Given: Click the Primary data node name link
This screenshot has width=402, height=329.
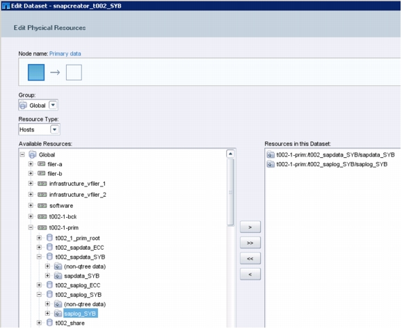Looking at the screenshot, I should [x=65, y=54].
